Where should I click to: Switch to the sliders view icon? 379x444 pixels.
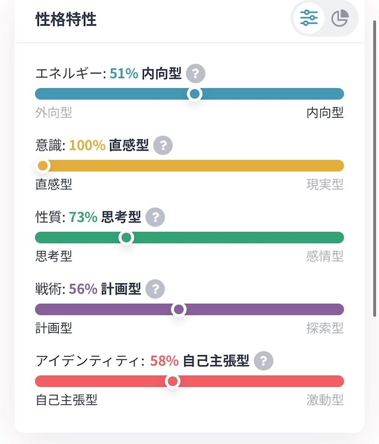[309, 19]
